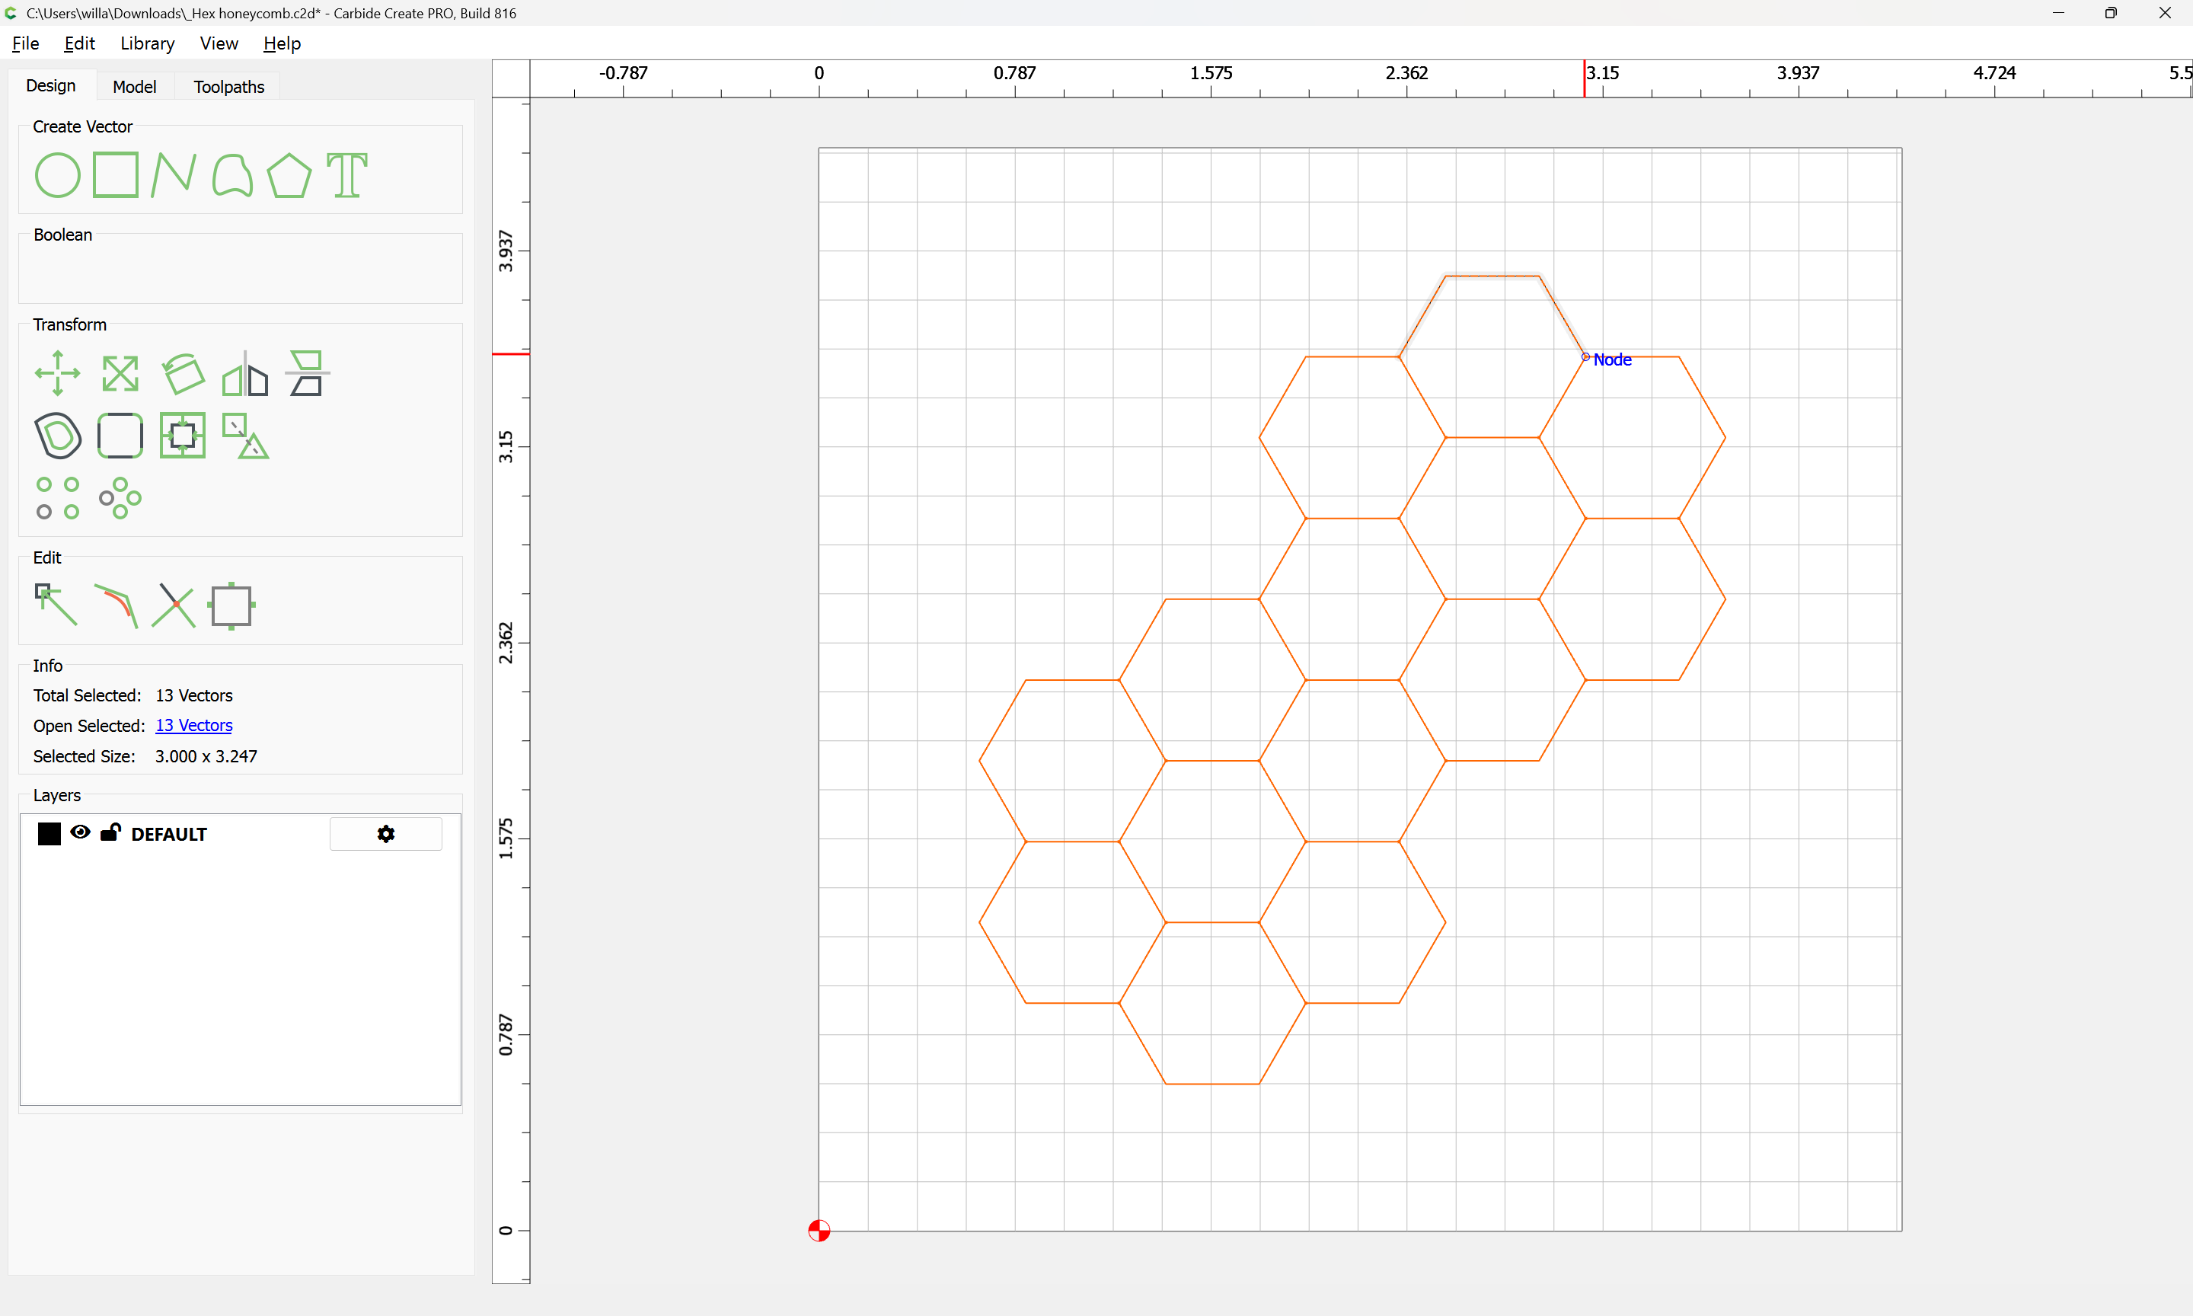2193x1316 pixels.
Task: Open the Align vectors tool
Action: pos(307,373)
